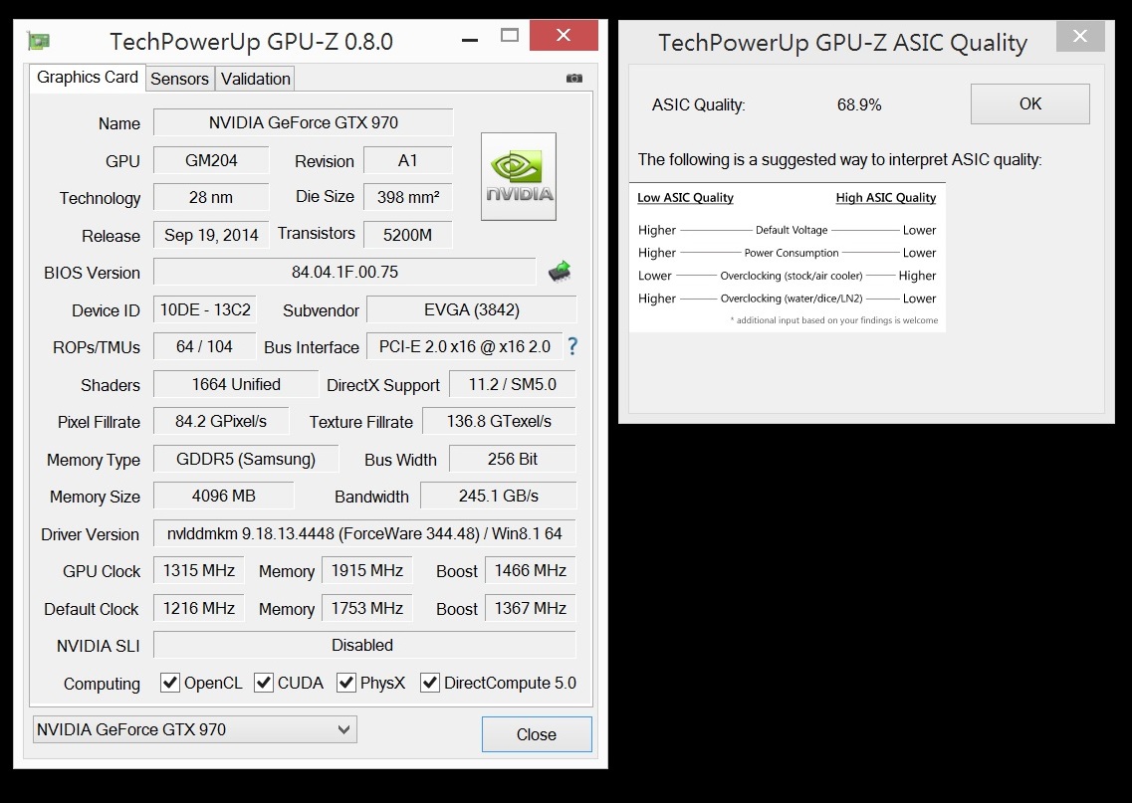Click the Default Clock field 1216 MHz

click(198, 608)
